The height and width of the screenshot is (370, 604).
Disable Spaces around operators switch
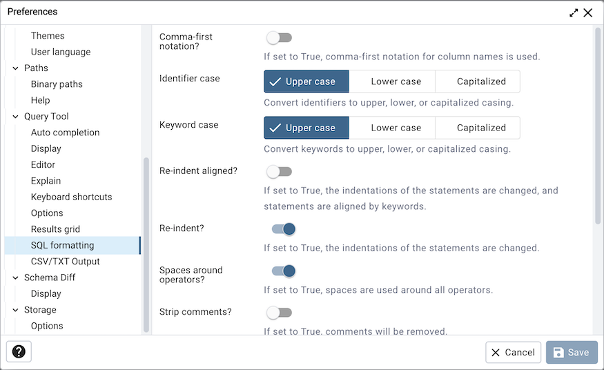[x=283, y=271]
